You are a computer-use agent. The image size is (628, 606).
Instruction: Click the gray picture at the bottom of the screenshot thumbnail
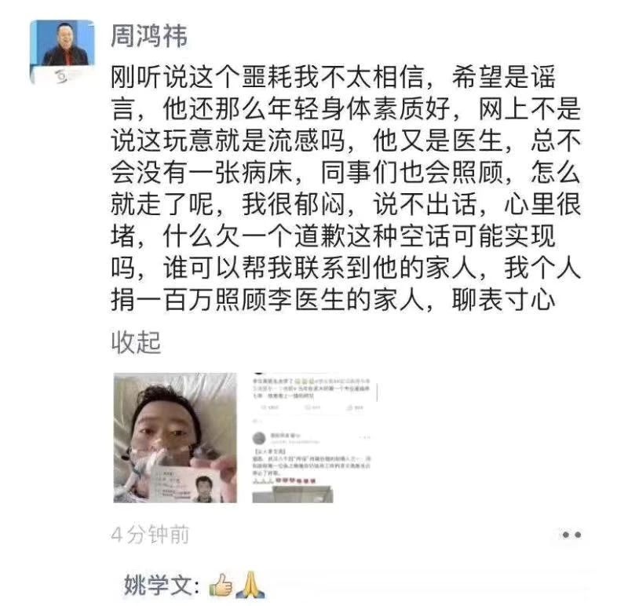point(293,495)
